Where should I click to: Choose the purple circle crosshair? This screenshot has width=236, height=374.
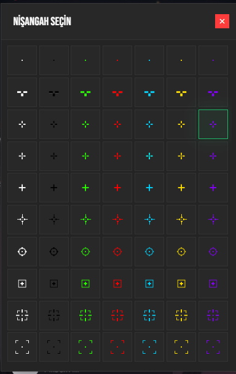213,252
